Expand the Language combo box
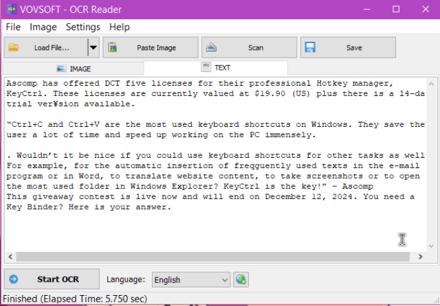Screen dimensions: 440x306 (x=191, y=280)
